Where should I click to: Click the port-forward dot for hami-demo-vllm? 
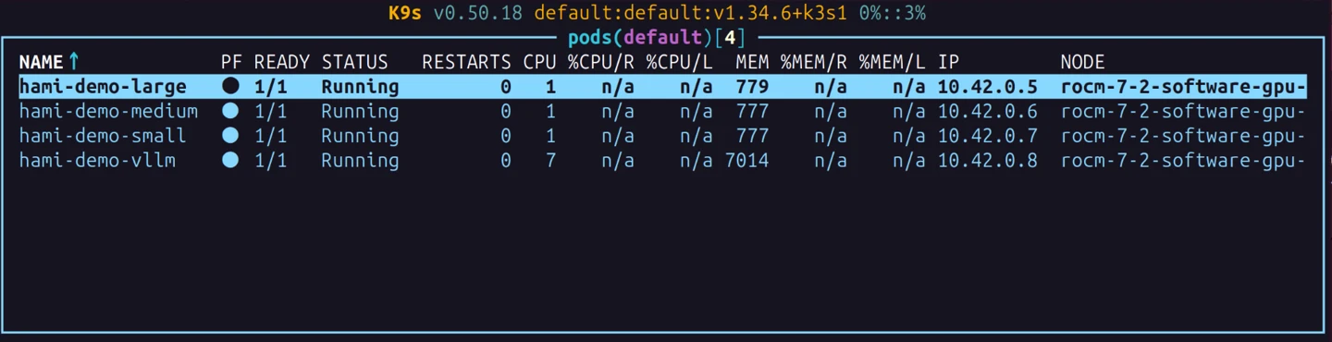tap(230, 161)
